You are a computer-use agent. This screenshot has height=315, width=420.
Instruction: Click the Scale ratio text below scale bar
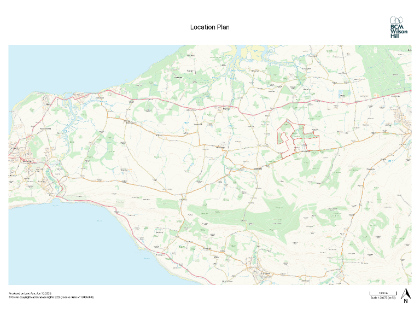(380, 298)
